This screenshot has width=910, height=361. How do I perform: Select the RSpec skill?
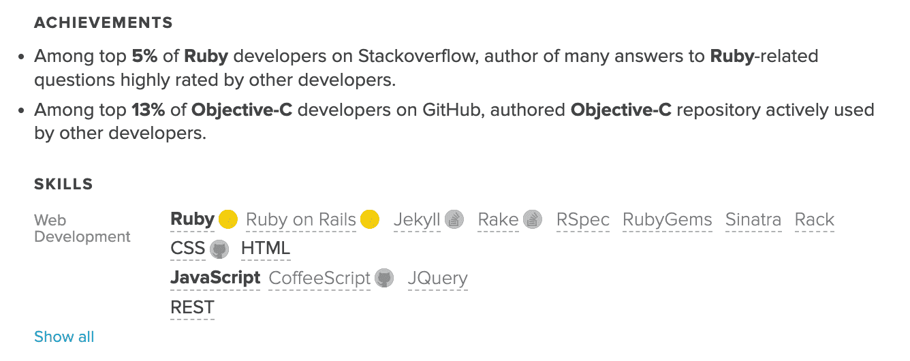582,219
